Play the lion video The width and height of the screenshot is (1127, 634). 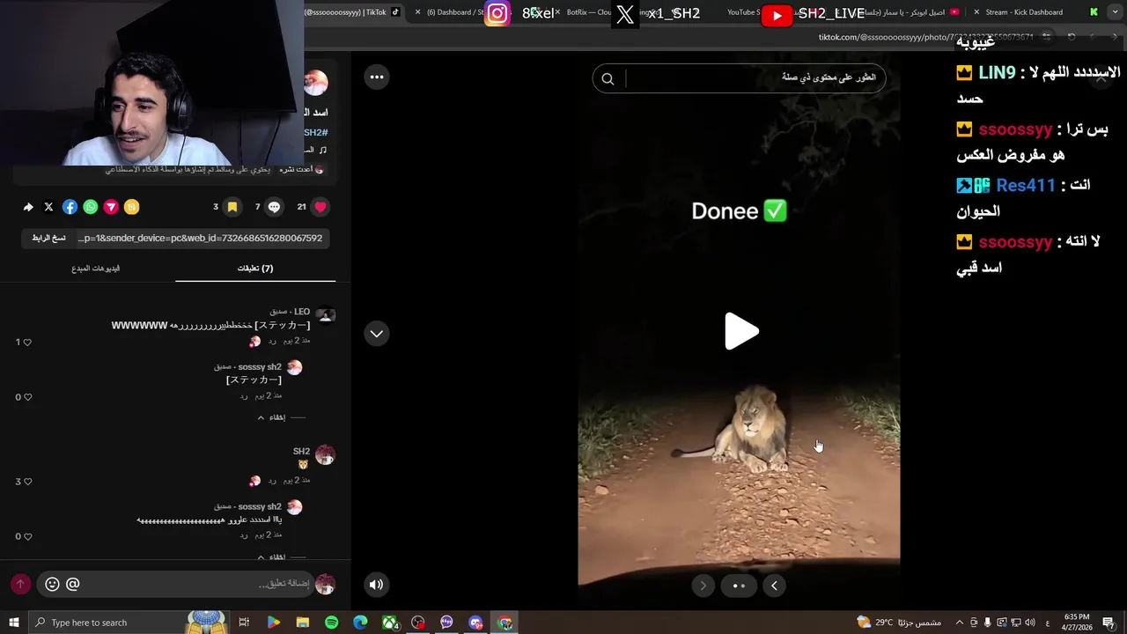(x=740, y=332)
